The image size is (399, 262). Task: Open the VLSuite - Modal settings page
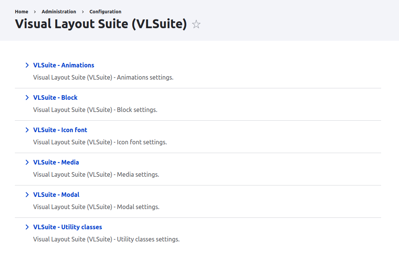[56, 195]
